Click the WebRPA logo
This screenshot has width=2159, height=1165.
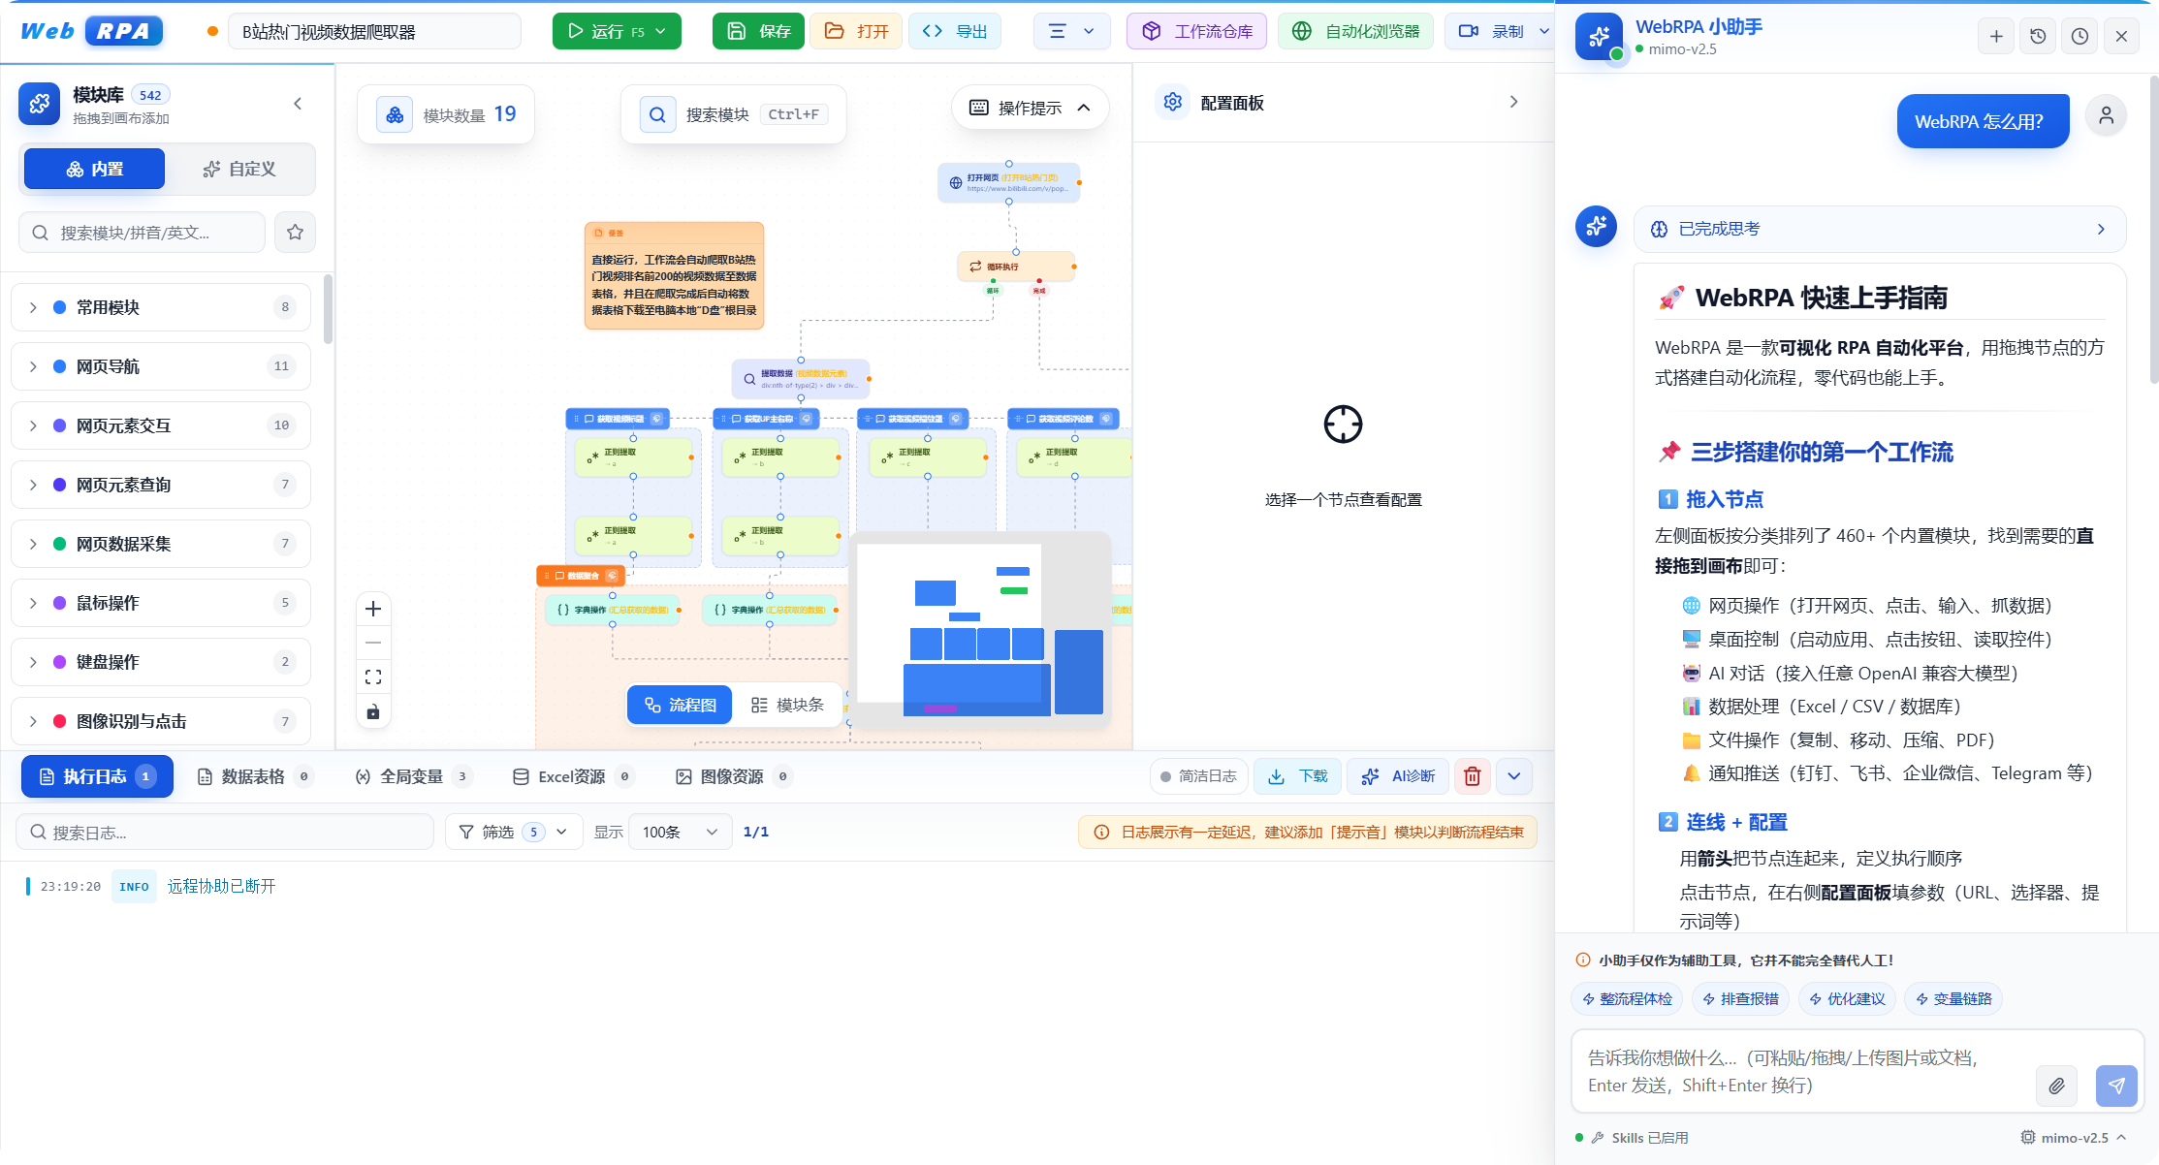pyautogui.click(x=91, y=31)
